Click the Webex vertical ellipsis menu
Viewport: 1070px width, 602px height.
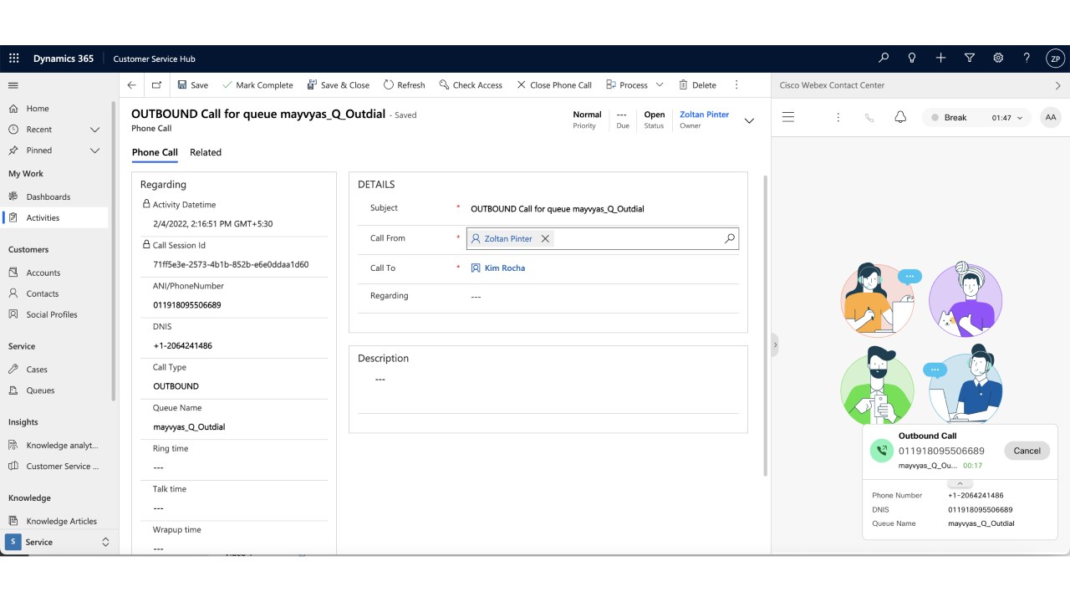tap(838, 118)
